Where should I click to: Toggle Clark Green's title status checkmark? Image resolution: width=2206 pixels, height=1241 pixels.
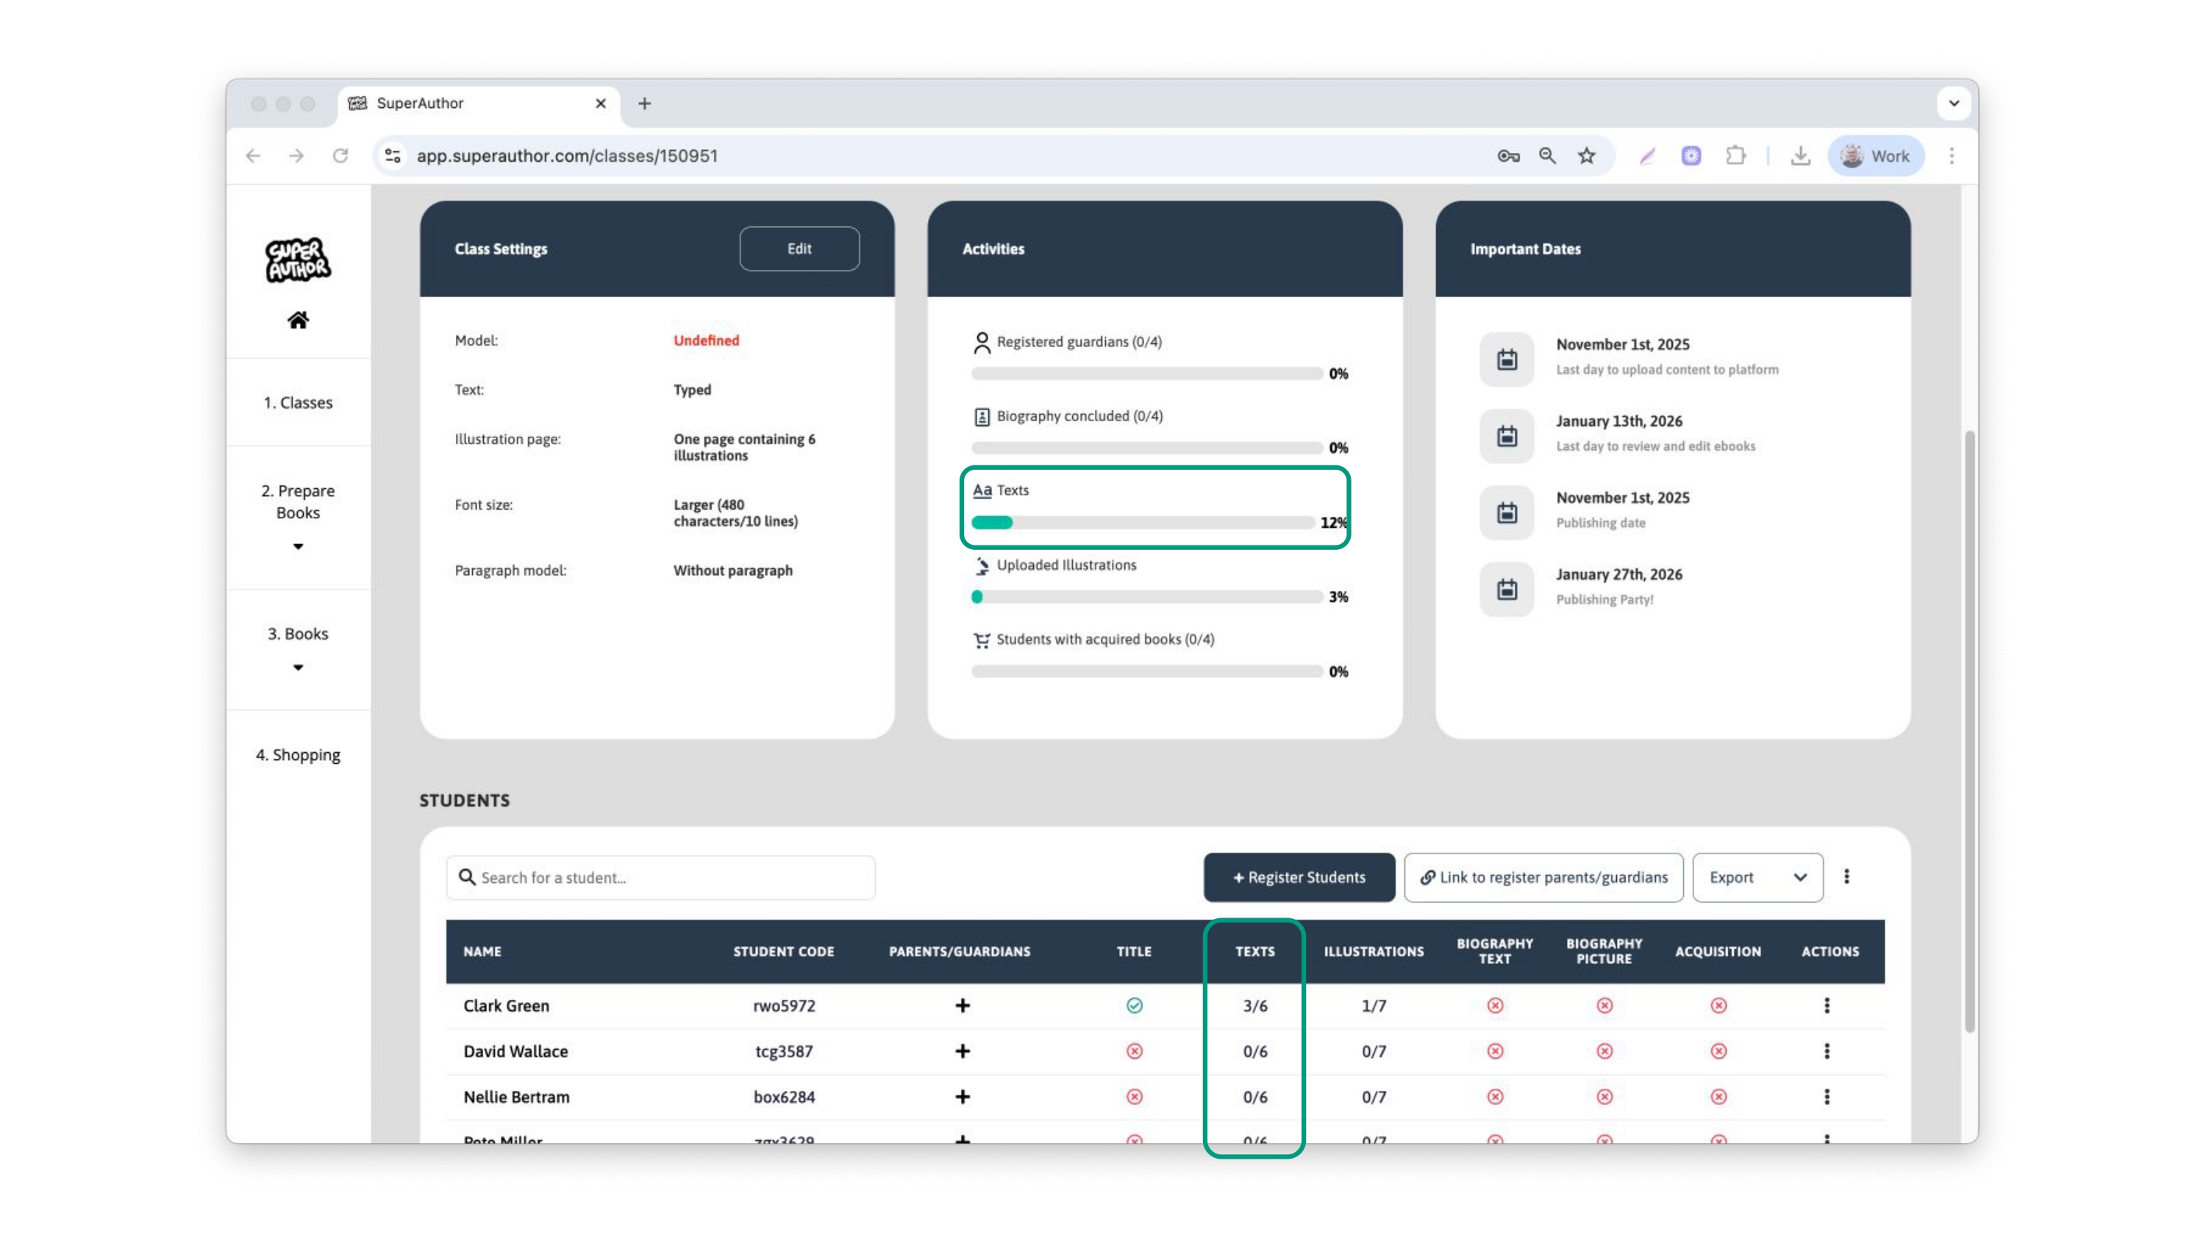pos(1135,1006)
